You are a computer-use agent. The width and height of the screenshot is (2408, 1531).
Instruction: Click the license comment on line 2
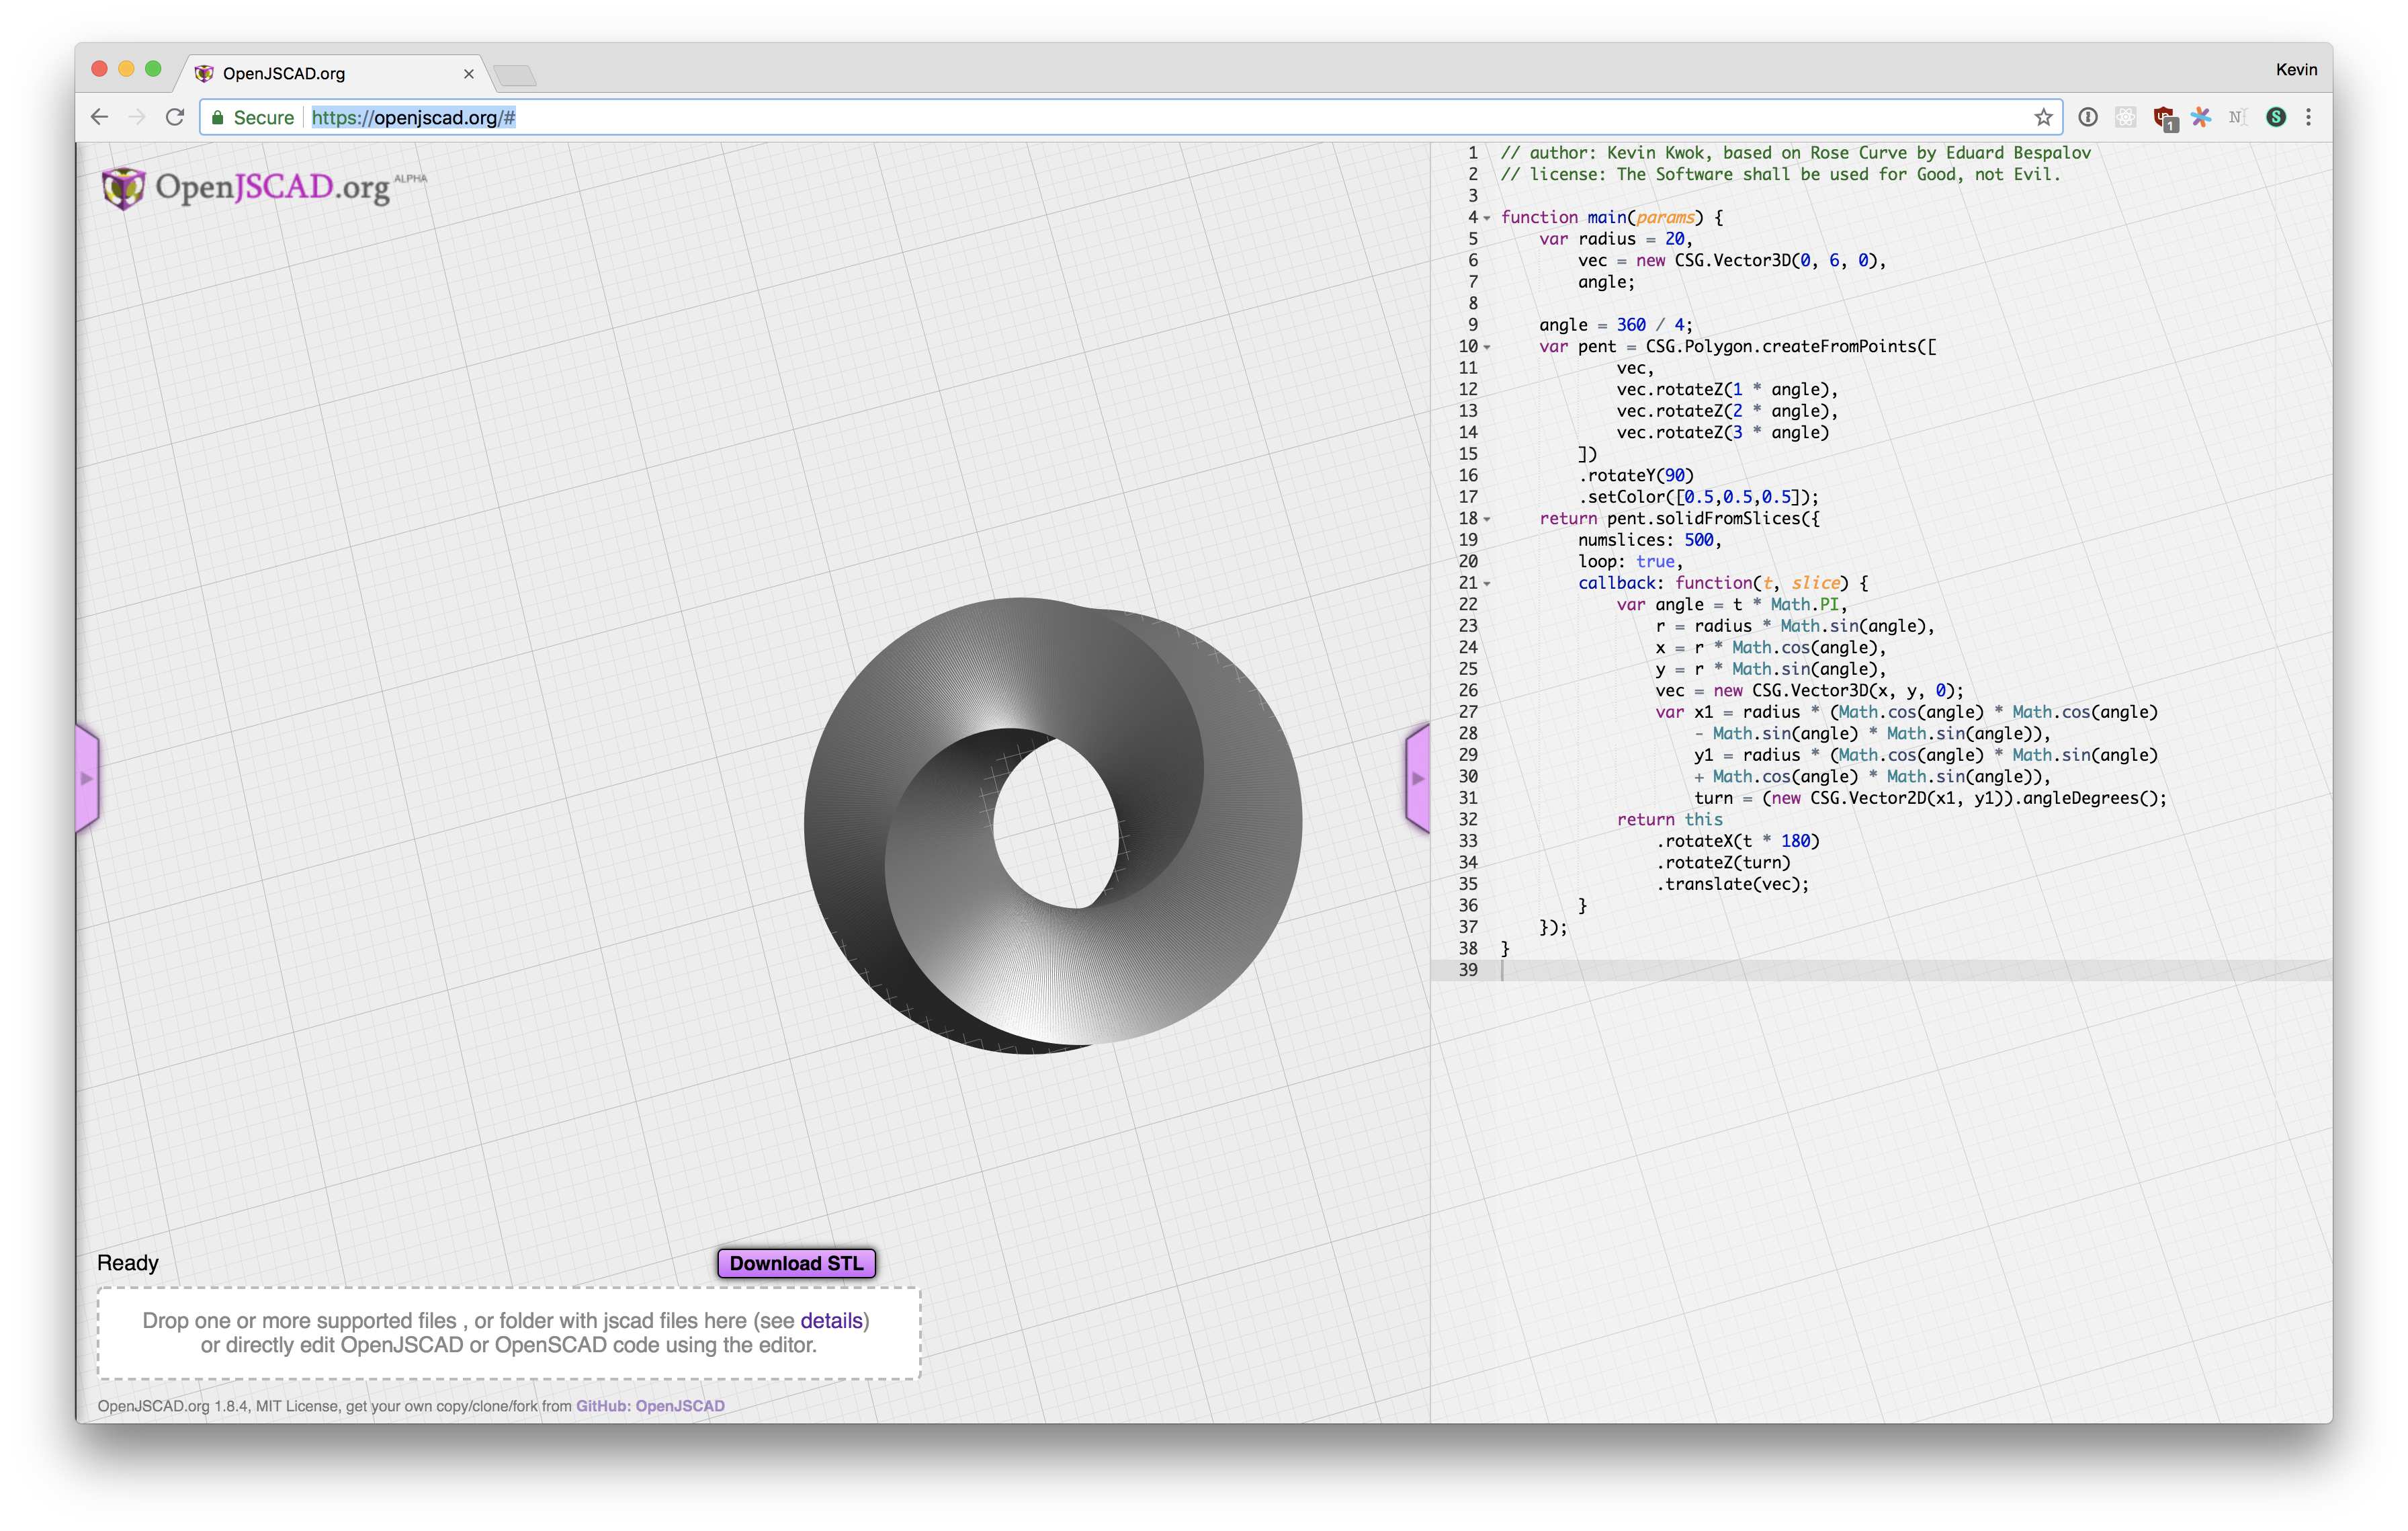click(1780, 174)
